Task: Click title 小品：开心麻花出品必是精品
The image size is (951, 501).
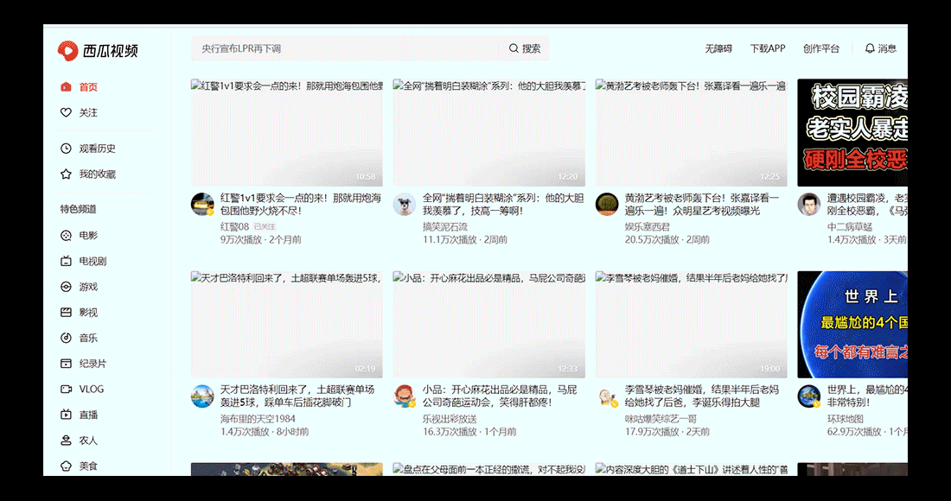Action: click(500, 396)
